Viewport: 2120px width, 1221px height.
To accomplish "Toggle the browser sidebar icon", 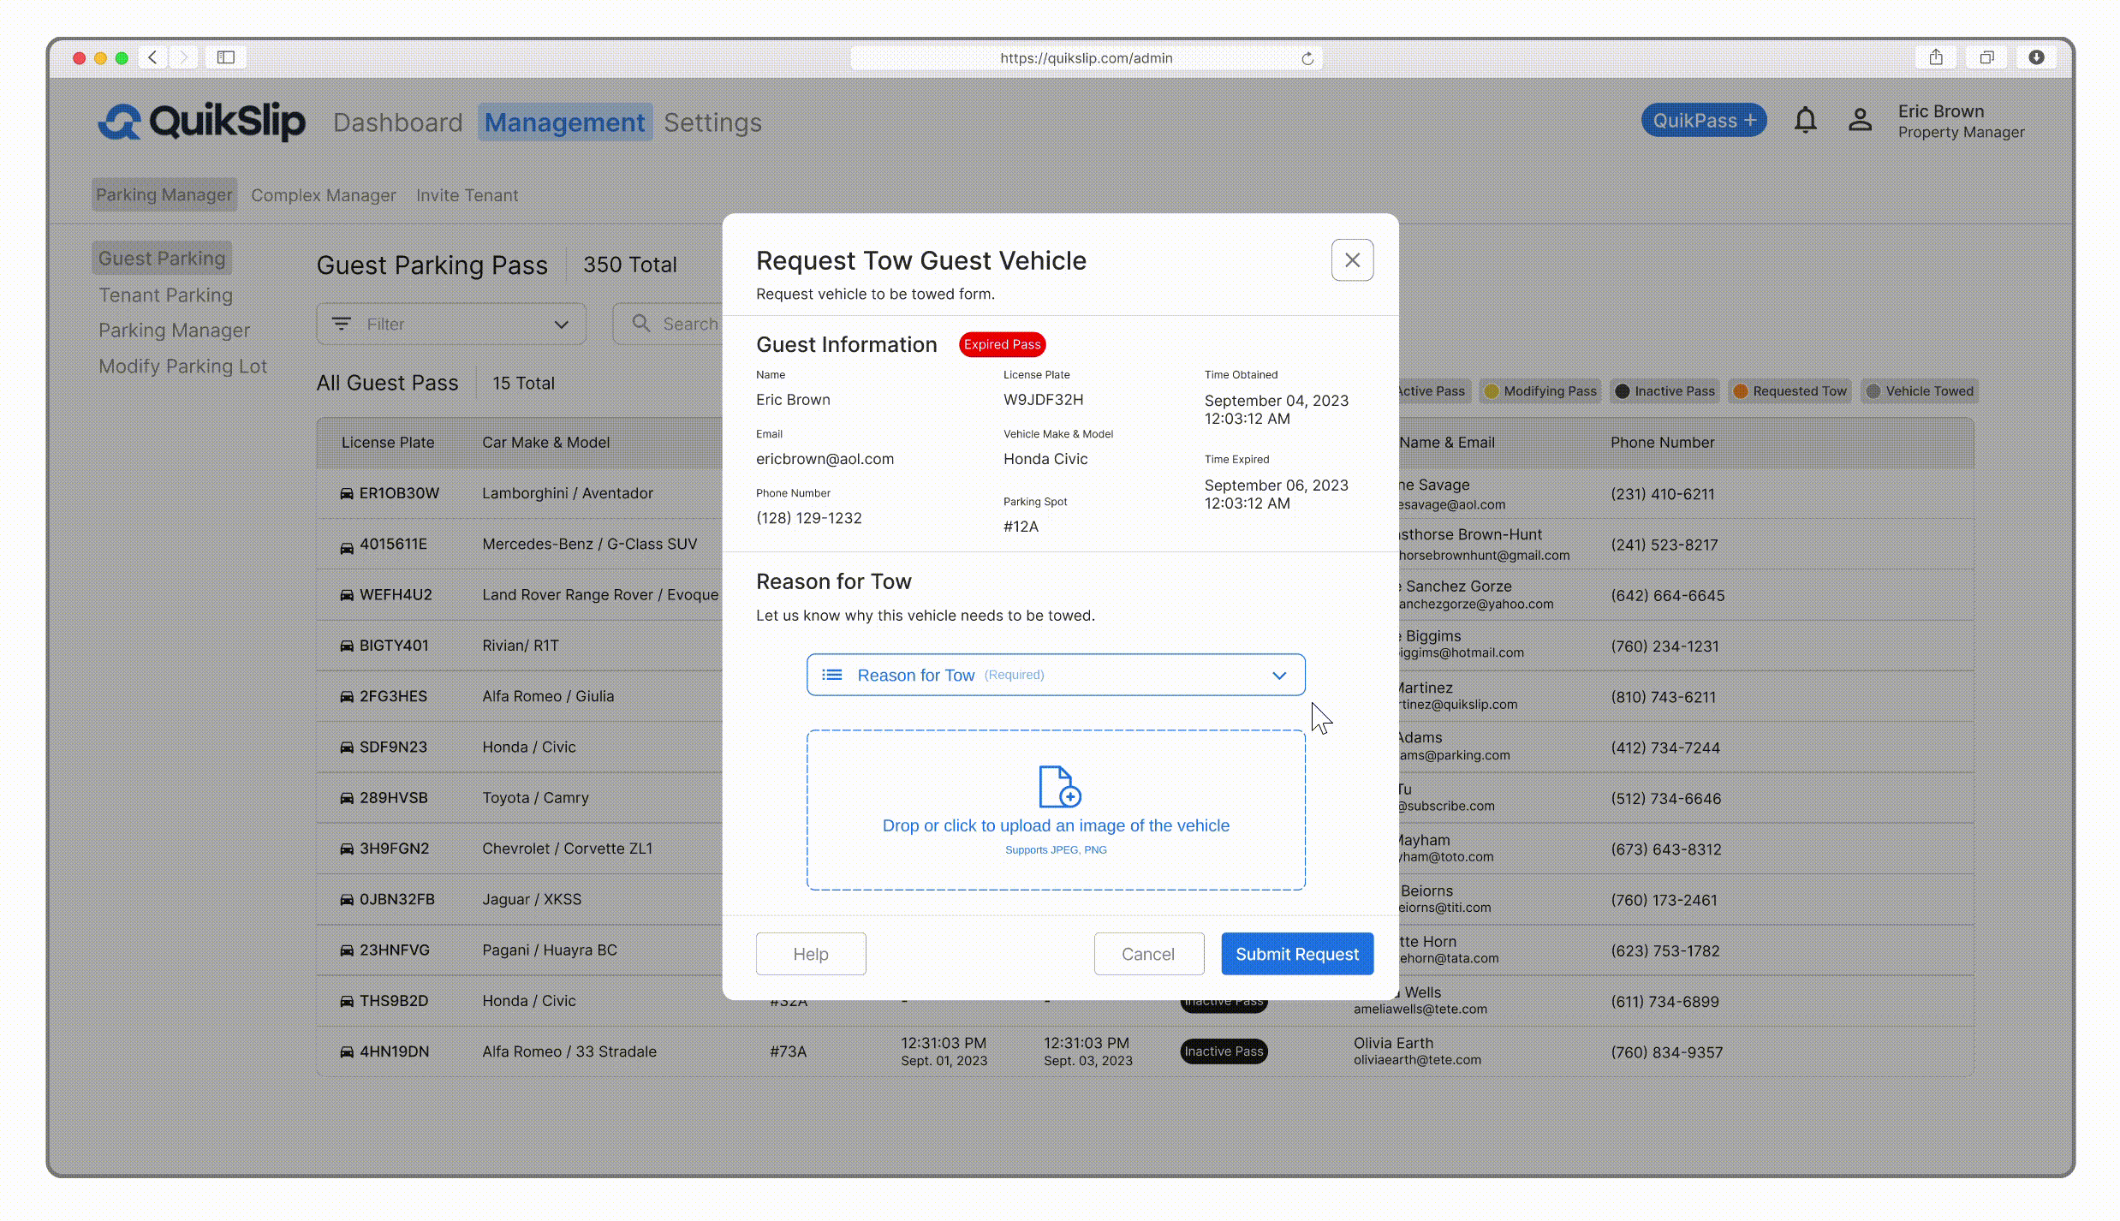I will (226, 57).
